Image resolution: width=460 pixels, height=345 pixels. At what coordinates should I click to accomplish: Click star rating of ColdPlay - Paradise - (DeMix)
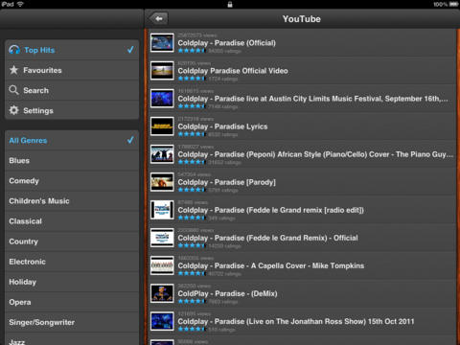click(192, 301)
